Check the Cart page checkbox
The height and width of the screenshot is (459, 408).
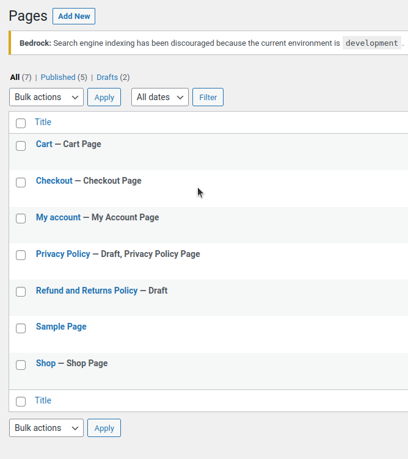21,145
